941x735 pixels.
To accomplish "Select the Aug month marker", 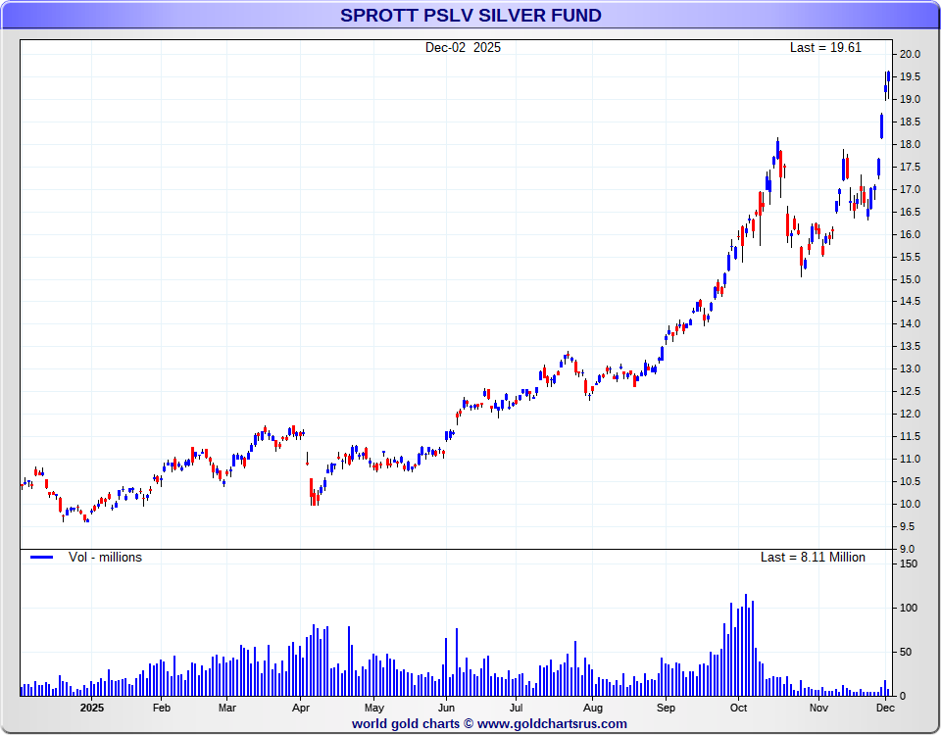I will pos(592,708).
